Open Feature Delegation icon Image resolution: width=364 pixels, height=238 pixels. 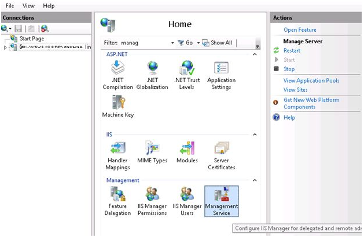tap(117, 201)
